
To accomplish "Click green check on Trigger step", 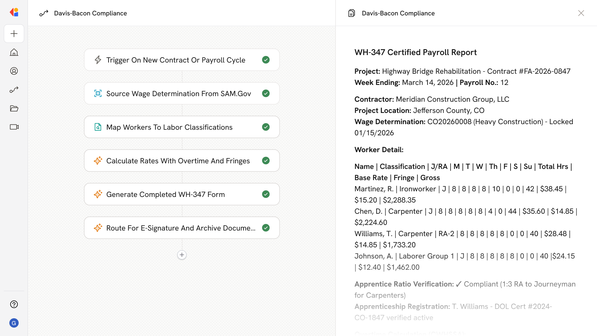I will pos(266,60).
